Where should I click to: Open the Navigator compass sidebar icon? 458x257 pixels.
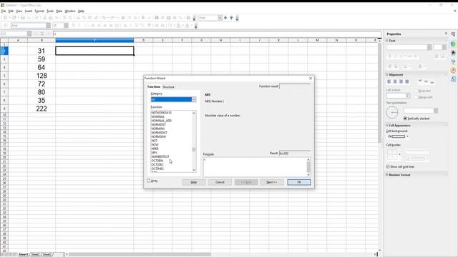tap(453, 70)
